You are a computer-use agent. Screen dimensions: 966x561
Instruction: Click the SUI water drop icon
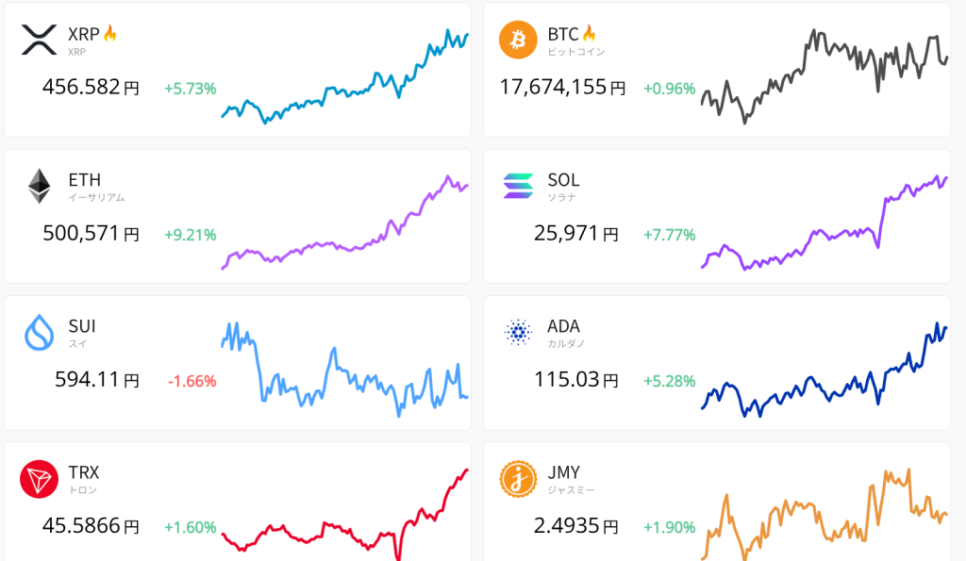click(39, 333)
